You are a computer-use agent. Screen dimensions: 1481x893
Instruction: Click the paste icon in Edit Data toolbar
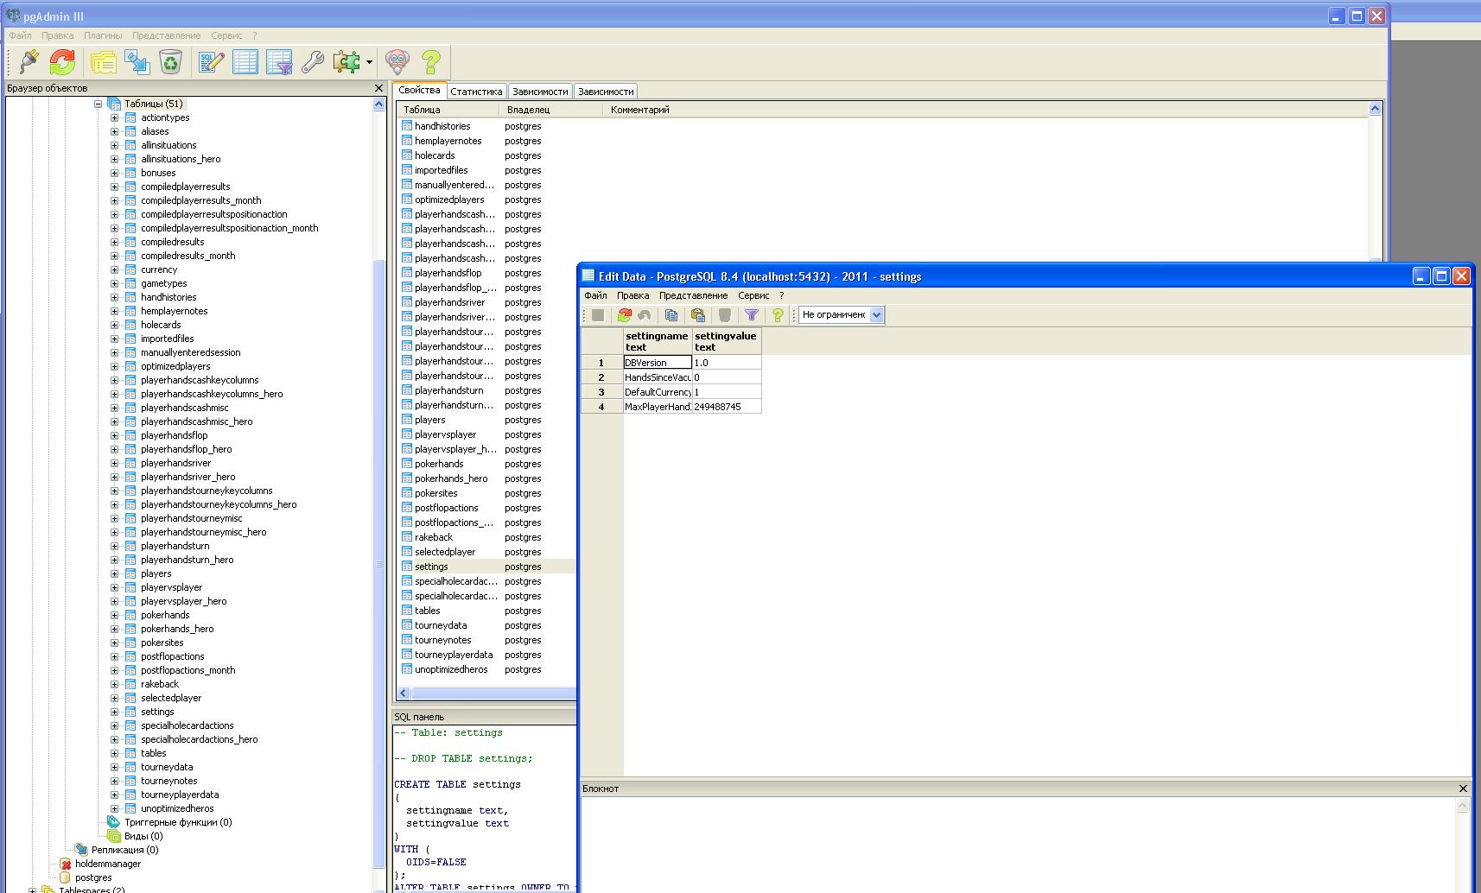(x=698, y=315)
